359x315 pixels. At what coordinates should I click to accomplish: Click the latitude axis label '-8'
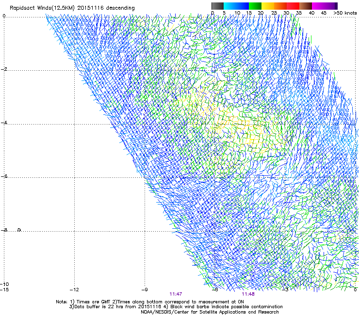(4, 230)
